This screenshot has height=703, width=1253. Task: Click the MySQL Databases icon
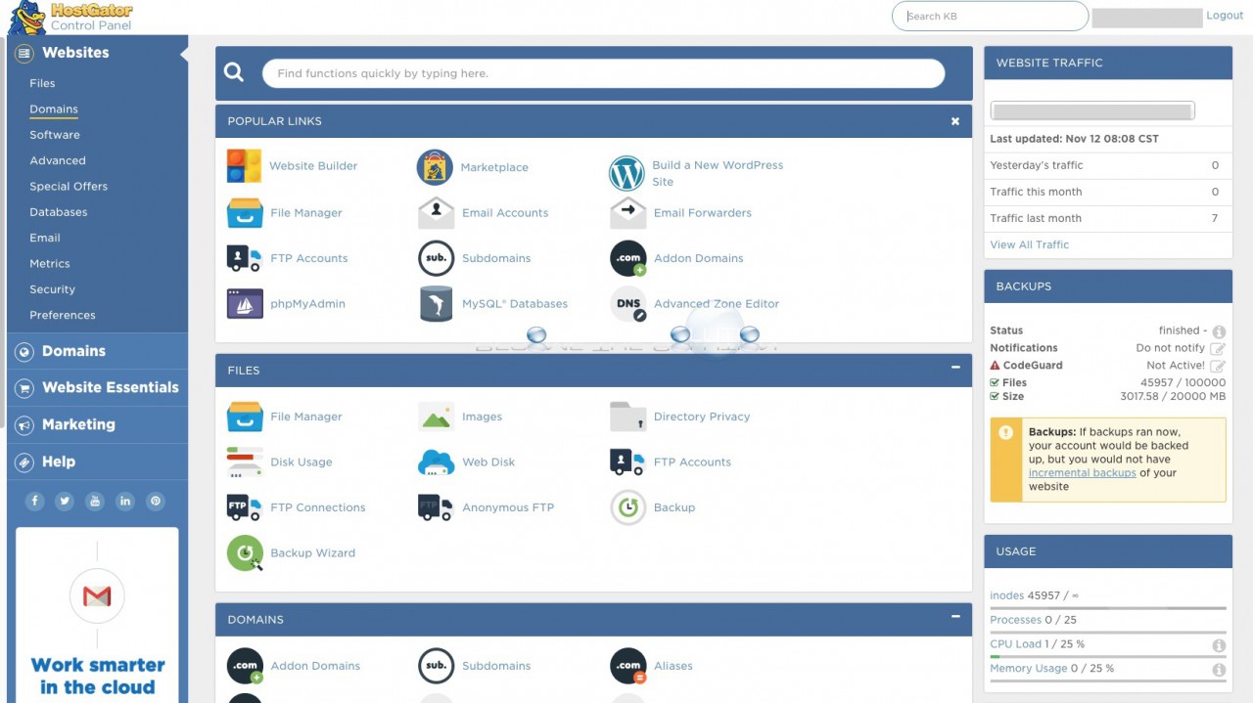coord(436,304)
